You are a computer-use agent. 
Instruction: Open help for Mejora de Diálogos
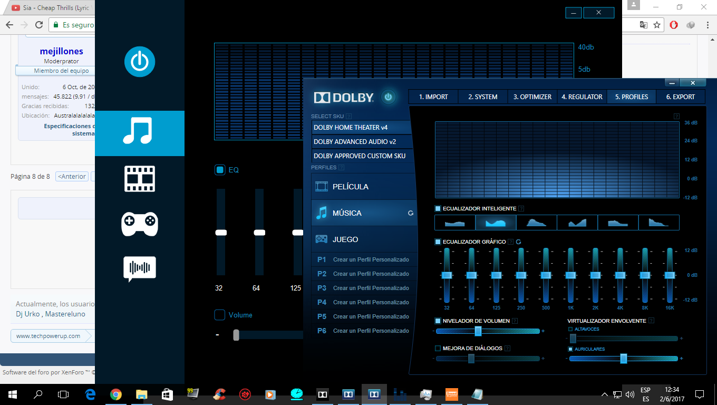(x=507, y=349)
